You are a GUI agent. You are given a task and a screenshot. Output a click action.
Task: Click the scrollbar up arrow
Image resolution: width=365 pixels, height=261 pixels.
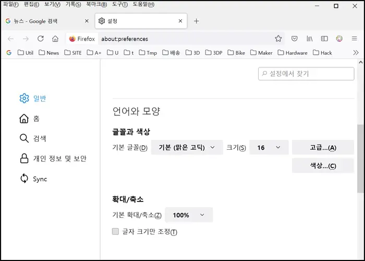tap(361, 62)
